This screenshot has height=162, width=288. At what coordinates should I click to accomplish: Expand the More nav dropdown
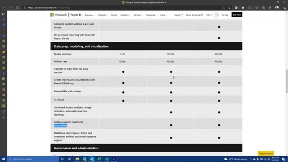[164, 15]
